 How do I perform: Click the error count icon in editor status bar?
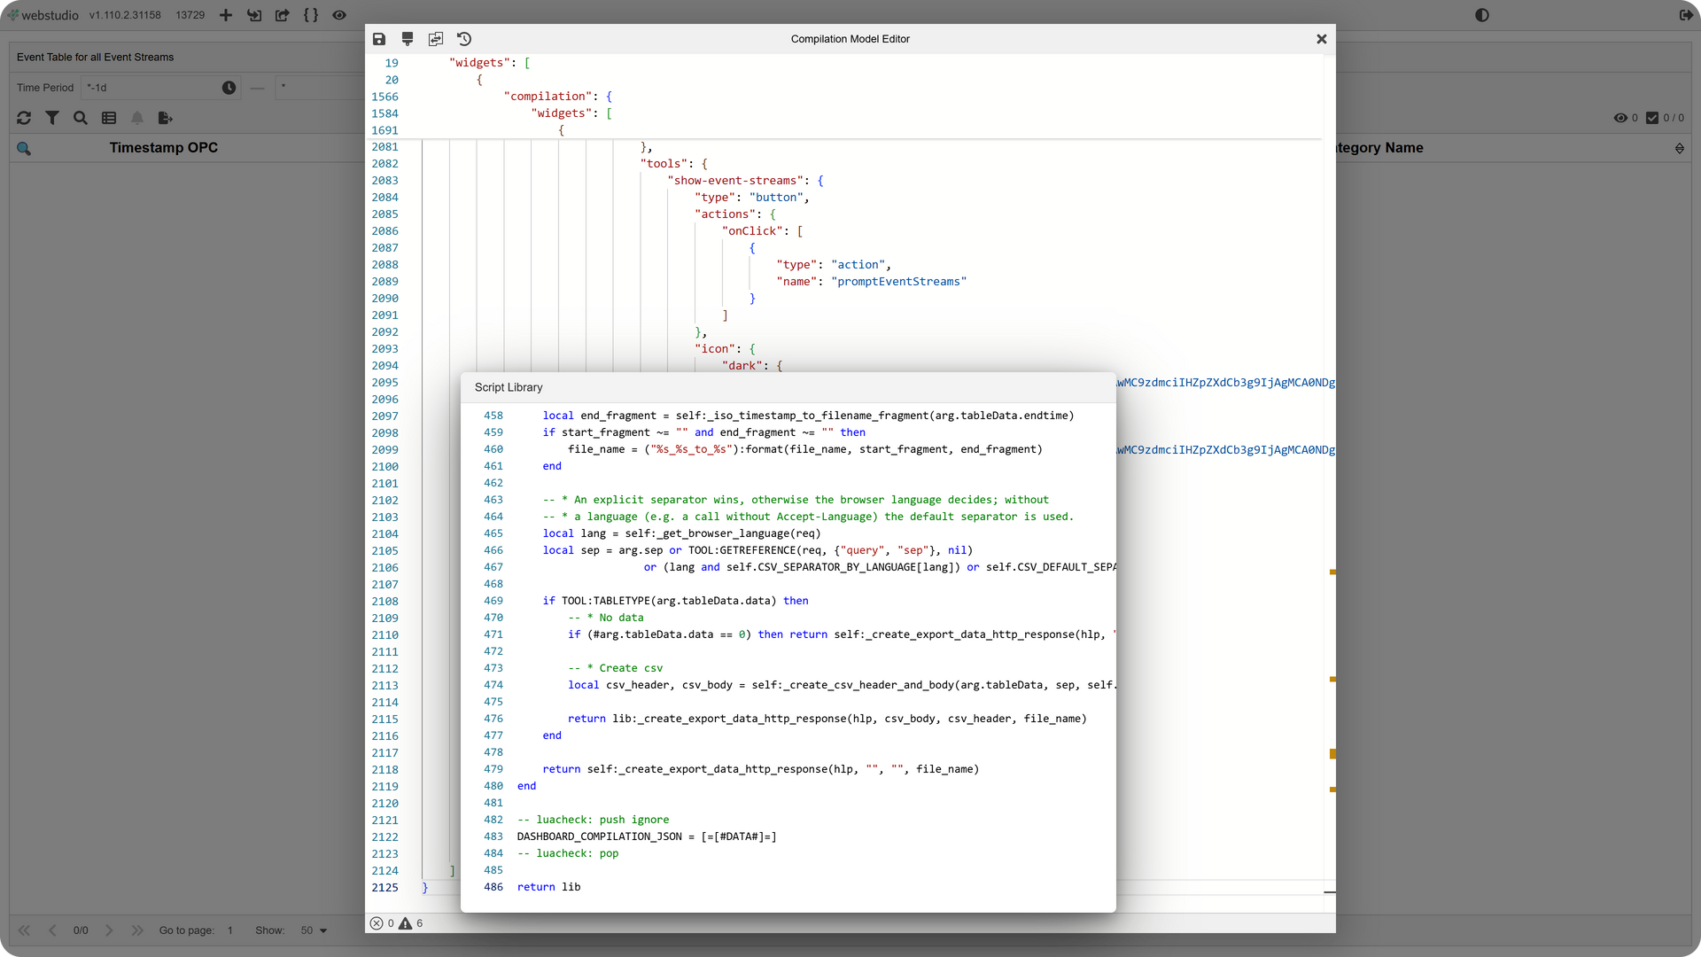pyautogui.click(x=377, y=923)
